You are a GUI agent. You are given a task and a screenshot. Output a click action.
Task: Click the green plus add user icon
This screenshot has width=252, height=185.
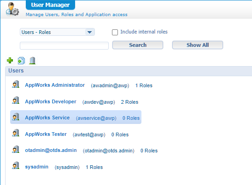pos(10,61)
